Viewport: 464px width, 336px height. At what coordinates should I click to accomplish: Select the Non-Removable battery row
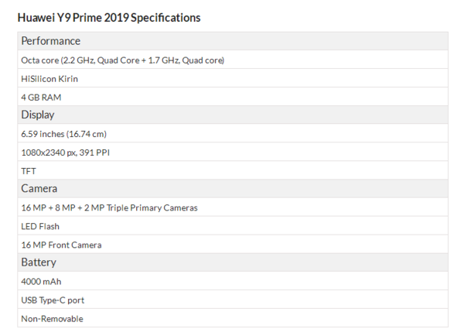point(52,319)
